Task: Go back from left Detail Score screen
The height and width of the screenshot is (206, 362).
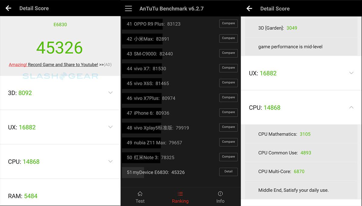Action: click(8, 8)
